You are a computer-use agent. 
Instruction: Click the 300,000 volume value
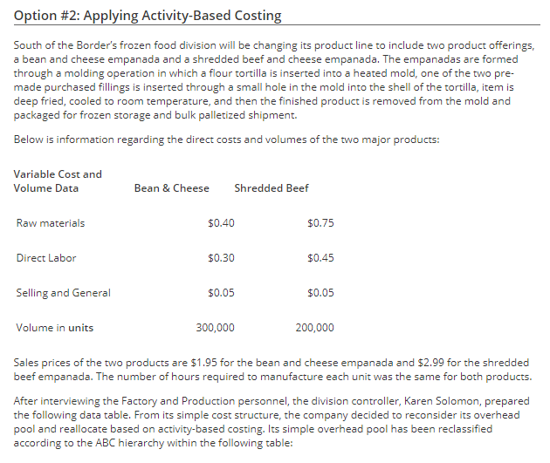(215, 328)
